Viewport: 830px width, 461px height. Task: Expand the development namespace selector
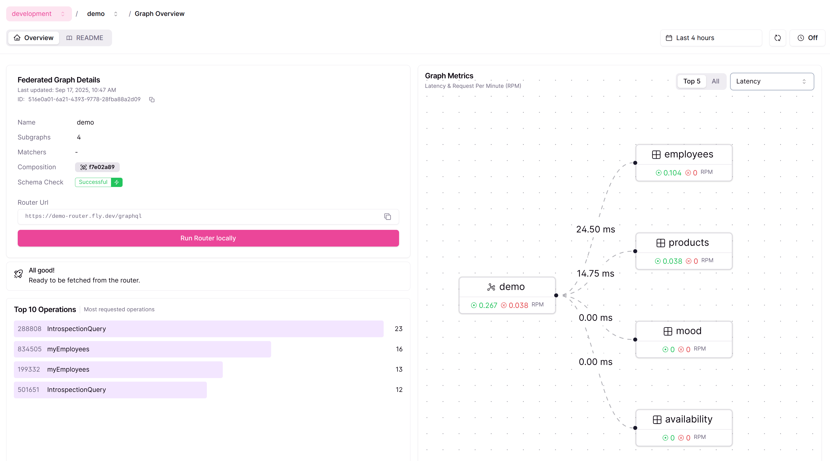[39, 14]
